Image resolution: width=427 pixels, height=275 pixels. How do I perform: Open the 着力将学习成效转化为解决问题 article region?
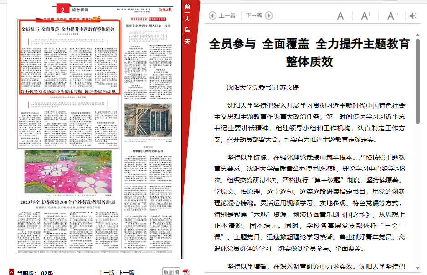tap(68, 121)
